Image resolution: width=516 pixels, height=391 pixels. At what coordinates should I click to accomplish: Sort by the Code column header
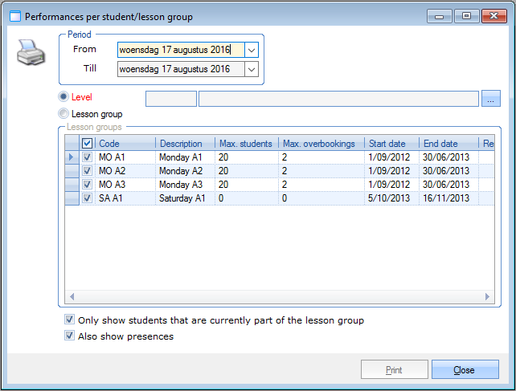125,144
